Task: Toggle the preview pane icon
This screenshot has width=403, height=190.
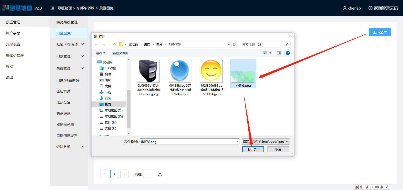Action: click(x=279, y=53)
